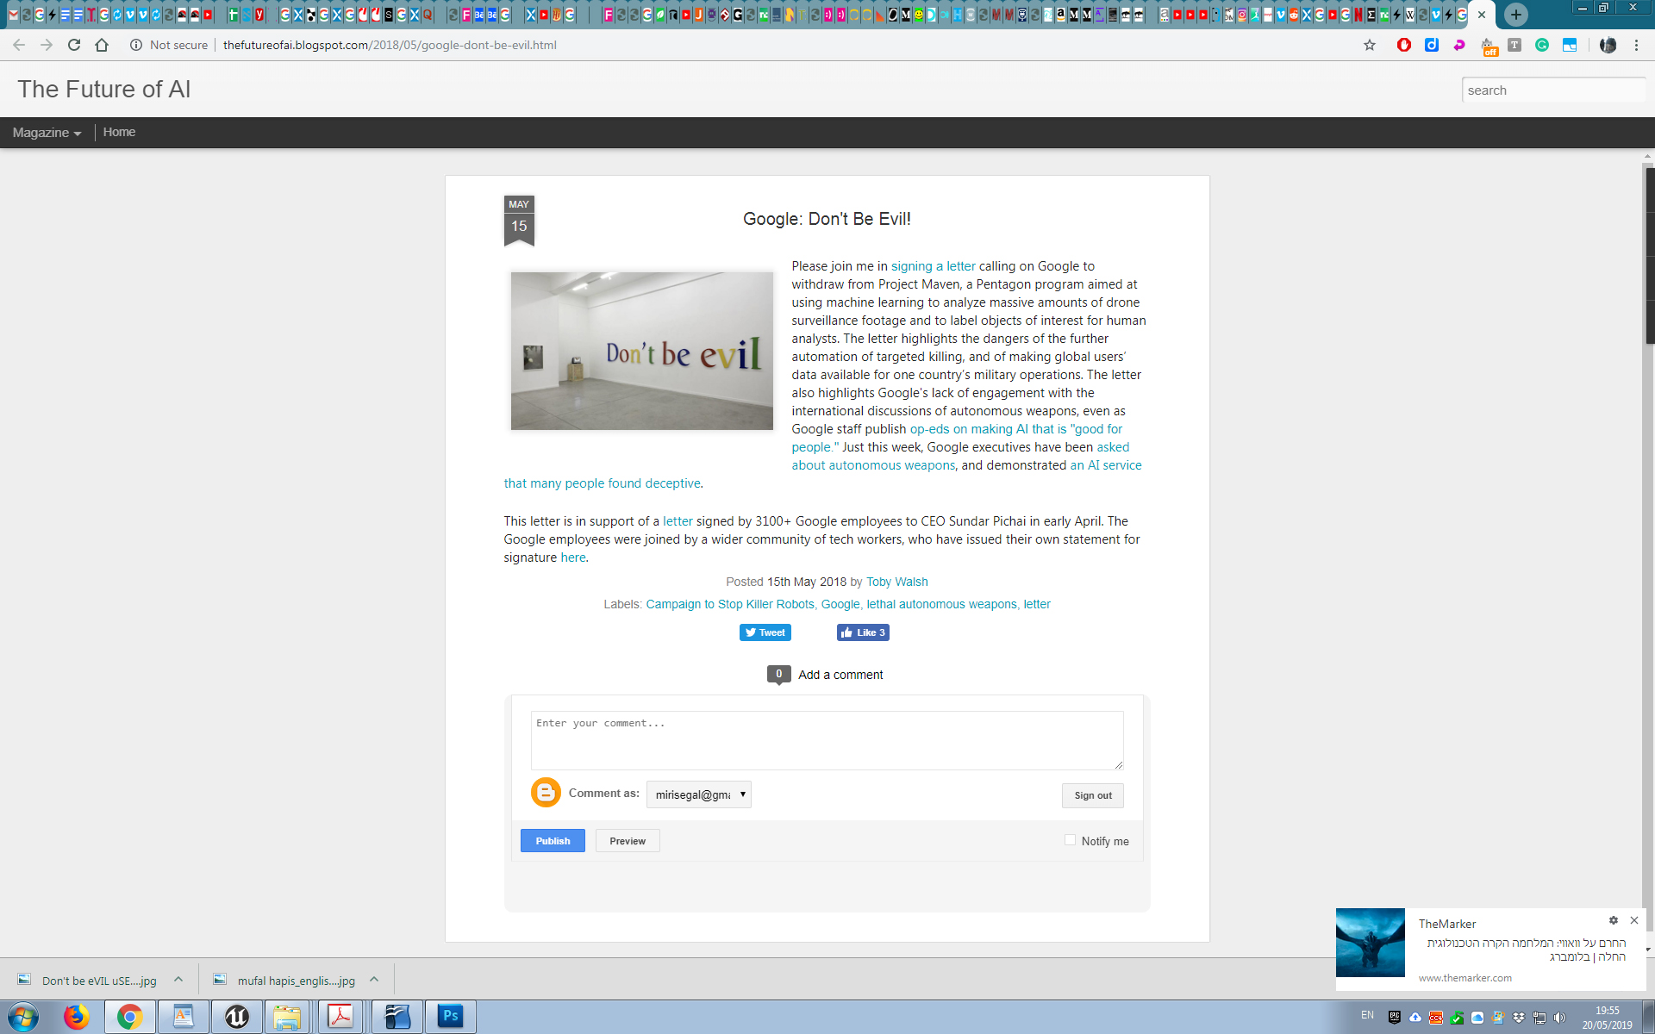
Task: Open the Grammarly extension icon
Action: click(x=1542, y=45)
